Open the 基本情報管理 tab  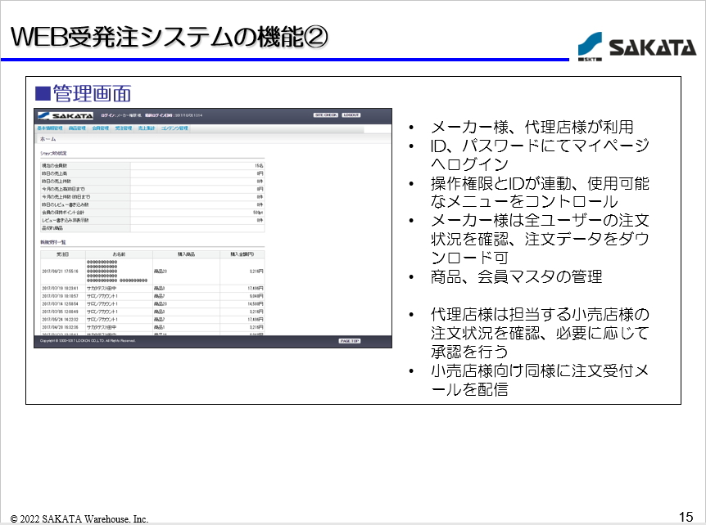(x=50, y=128)
